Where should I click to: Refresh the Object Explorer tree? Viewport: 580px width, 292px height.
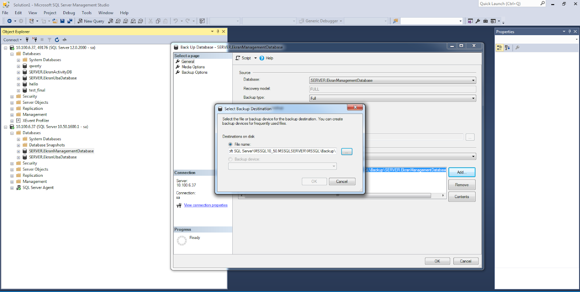click(x=57, y=40)
